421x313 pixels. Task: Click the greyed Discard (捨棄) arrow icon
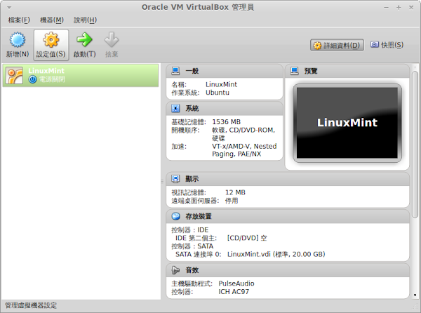point(112,40)
